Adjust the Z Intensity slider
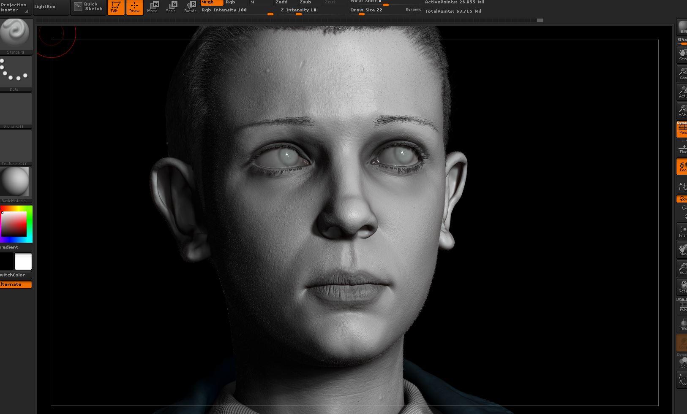Screen dimensions: 687x414 click(x=312, y=11)
